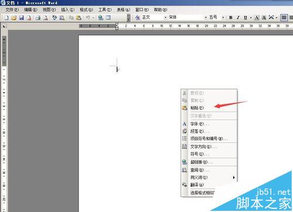Choose the select-similar-formatting context menu entry

[202, 193]
